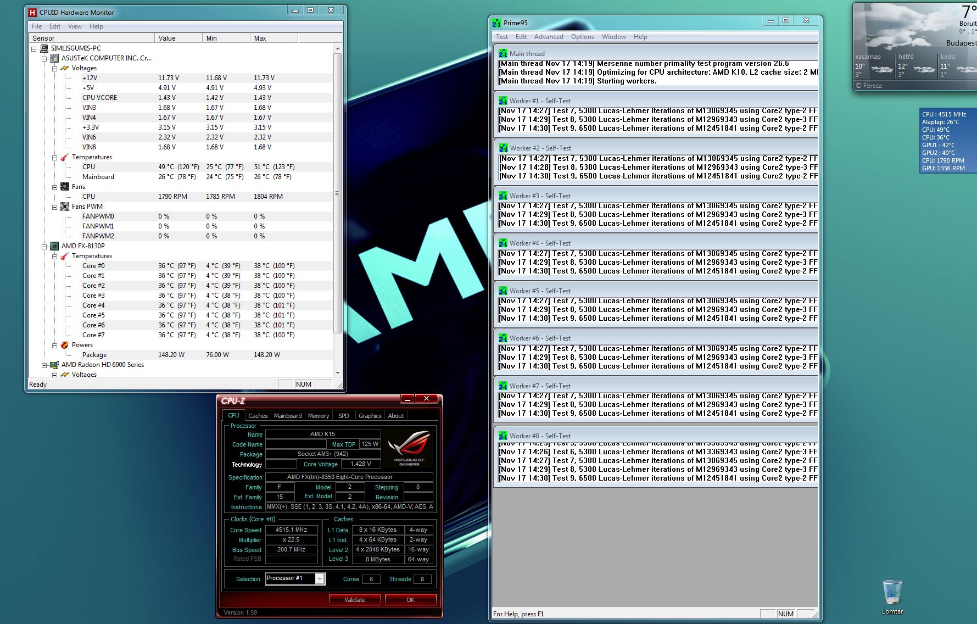Click the Republic of Gamers logo in CPU-Z
Image resolution: width=977 pixels, height=624 pixels.
tap(410, 448)
